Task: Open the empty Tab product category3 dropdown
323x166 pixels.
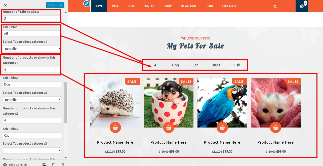Action: pos(32,150)
